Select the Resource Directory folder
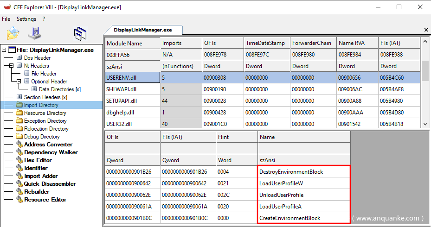The width and height of the screenshot is (431, 227). tap(45, 113)
